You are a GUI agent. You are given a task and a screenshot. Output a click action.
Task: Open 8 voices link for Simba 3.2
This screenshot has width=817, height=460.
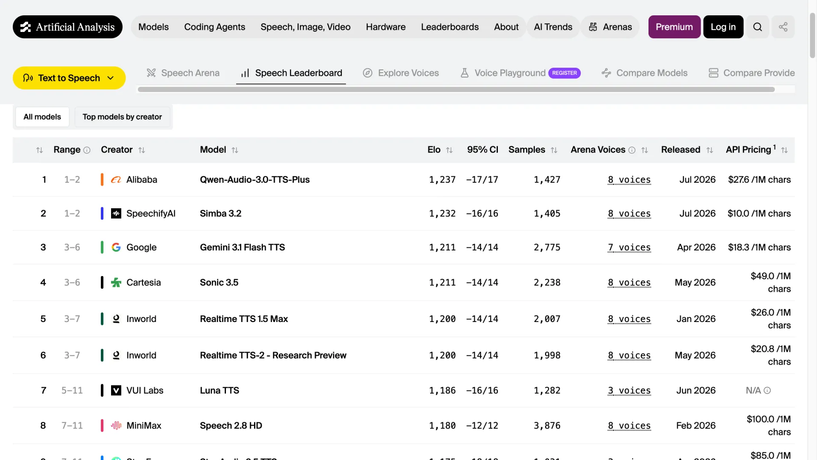(x=629, y=213)
